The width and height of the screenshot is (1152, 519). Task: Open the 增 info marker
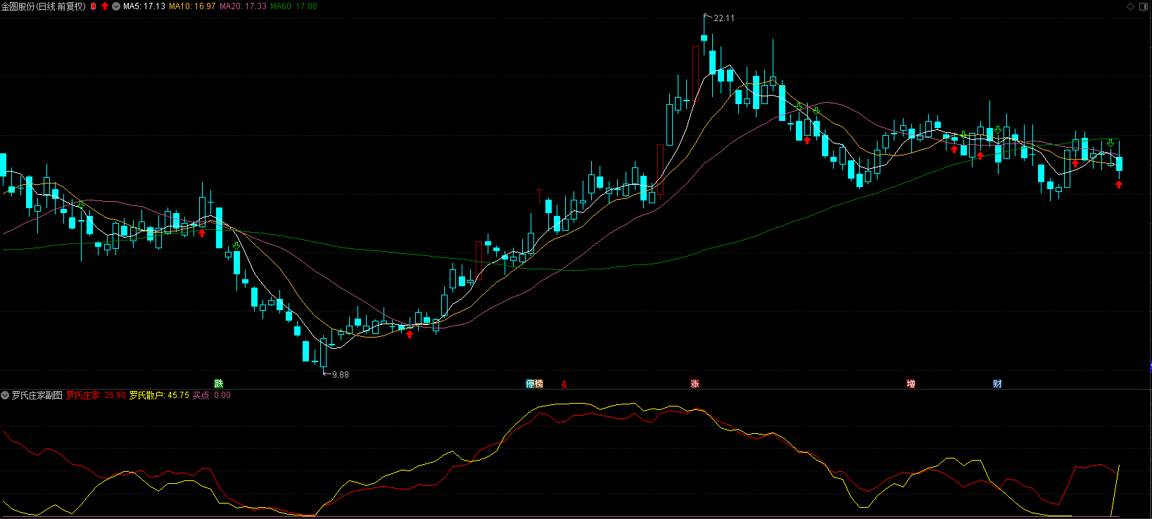pyautogui.click(x=911, y=384)
